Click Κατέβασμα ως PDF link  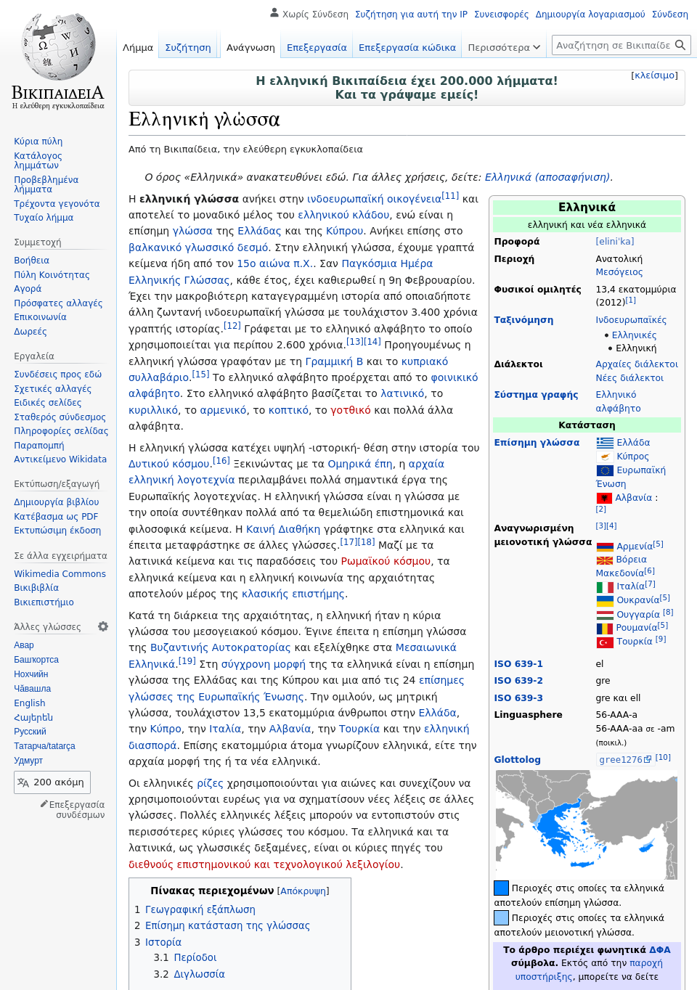coord(56,516)
